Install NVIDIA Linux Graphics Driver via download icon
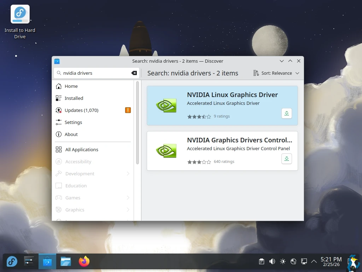362x272 pixels. click(x=287, y=113)
